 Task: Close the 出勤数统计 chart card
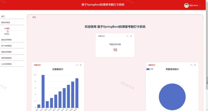81,65
